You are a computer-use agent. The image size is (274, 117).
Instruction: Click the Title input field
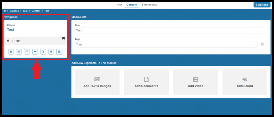pos(171,30)
